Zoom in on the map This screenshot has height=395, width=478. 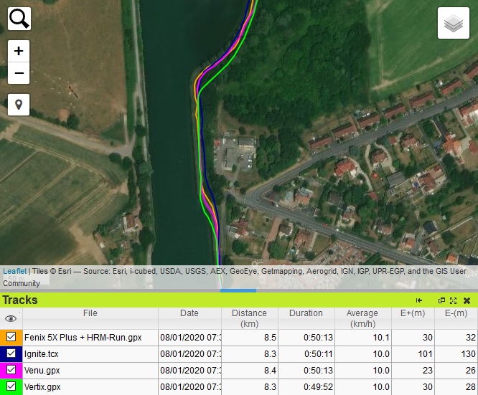tap(19, 52)
